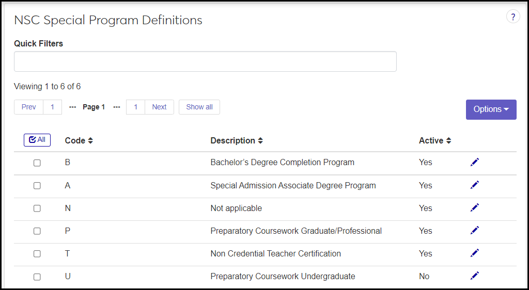Focus the Quick Filters input field
Viewport: 529px width, 290px height.
point(205,61)
